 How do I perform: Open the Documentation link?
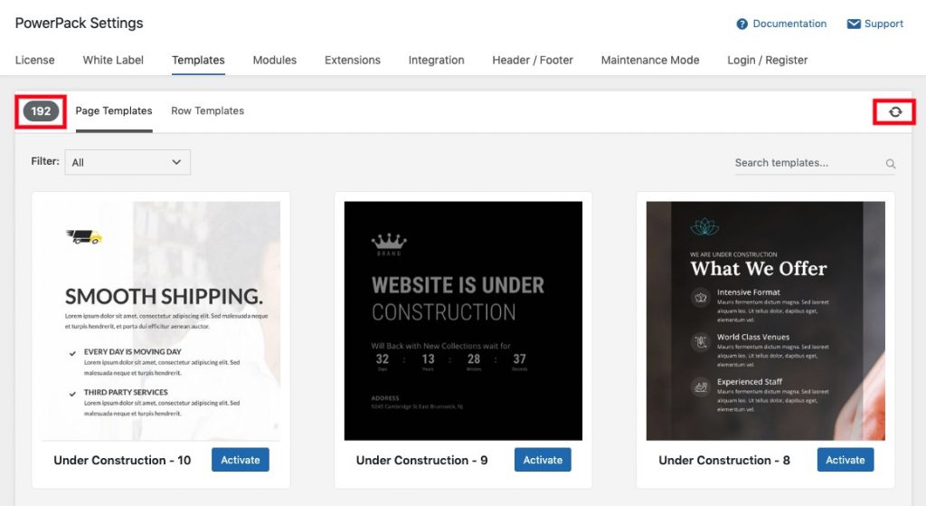(789, 24)
